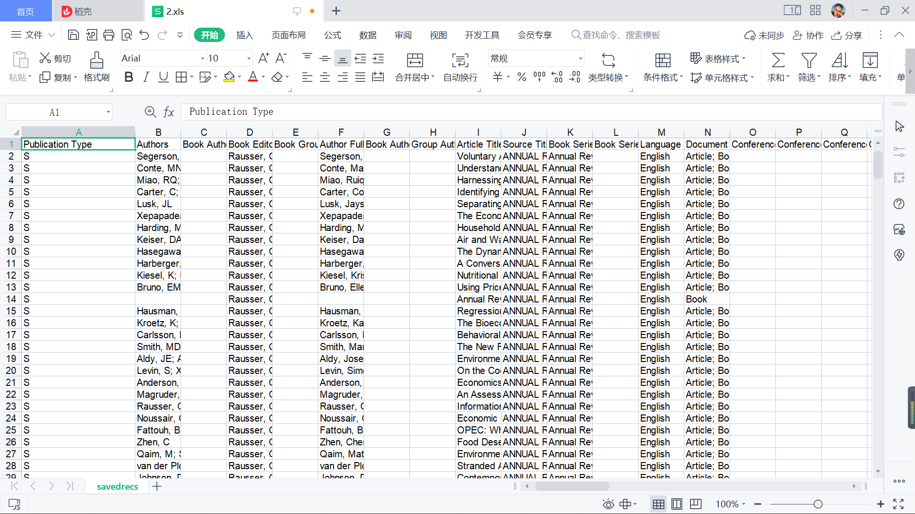
Task: Enter full screen mode icon
Action: click(x=898, y=504)
